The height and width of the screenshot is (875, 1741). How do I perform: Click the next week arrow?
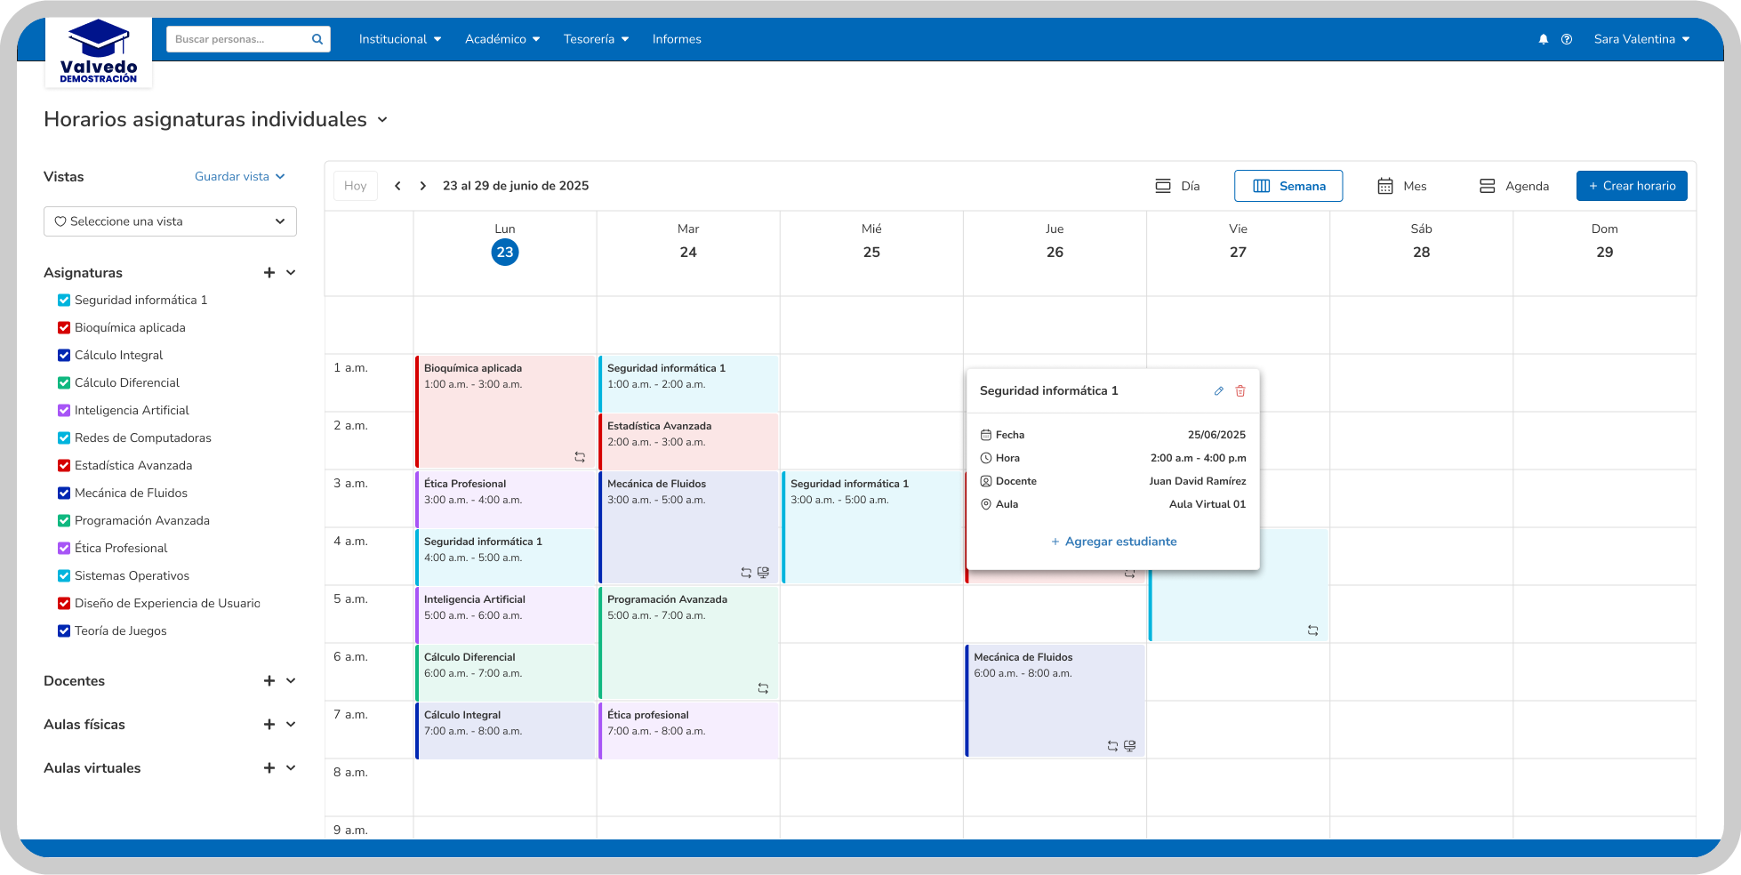[422, 186]
